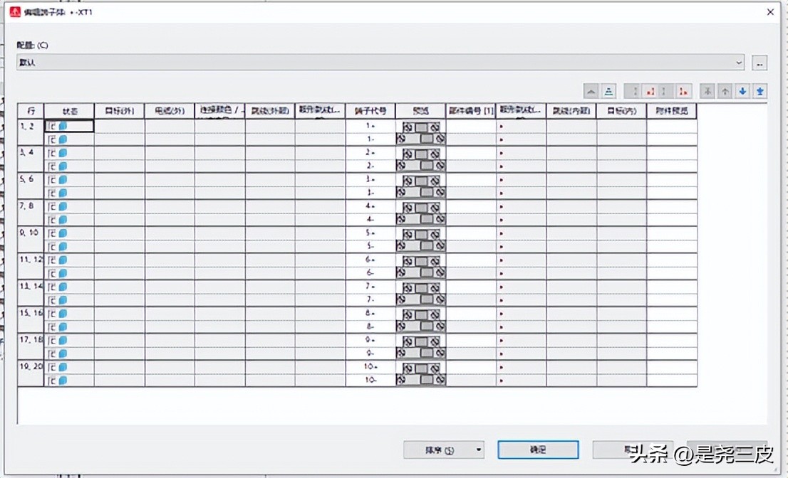This screenshot has width=788, height=478.
Task: Click the add terminal icon with red marker
Action: tap(651, 91)
